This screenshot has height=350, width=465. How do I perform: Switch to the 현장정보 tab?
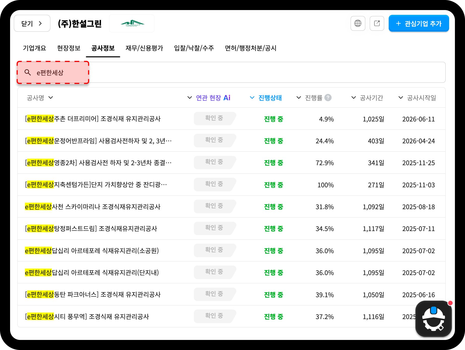pos(69,48)
